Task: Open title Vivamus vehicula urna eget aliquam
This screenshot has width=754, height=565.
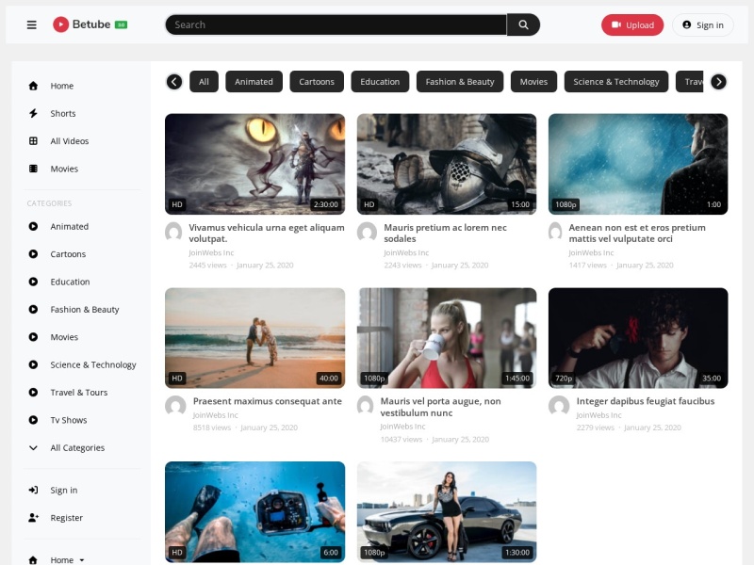Action: coord(267,233)
